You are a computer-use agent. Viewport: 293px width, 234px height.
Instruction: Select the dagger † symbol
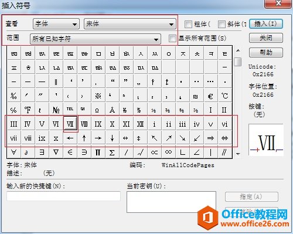coord(153,82)
